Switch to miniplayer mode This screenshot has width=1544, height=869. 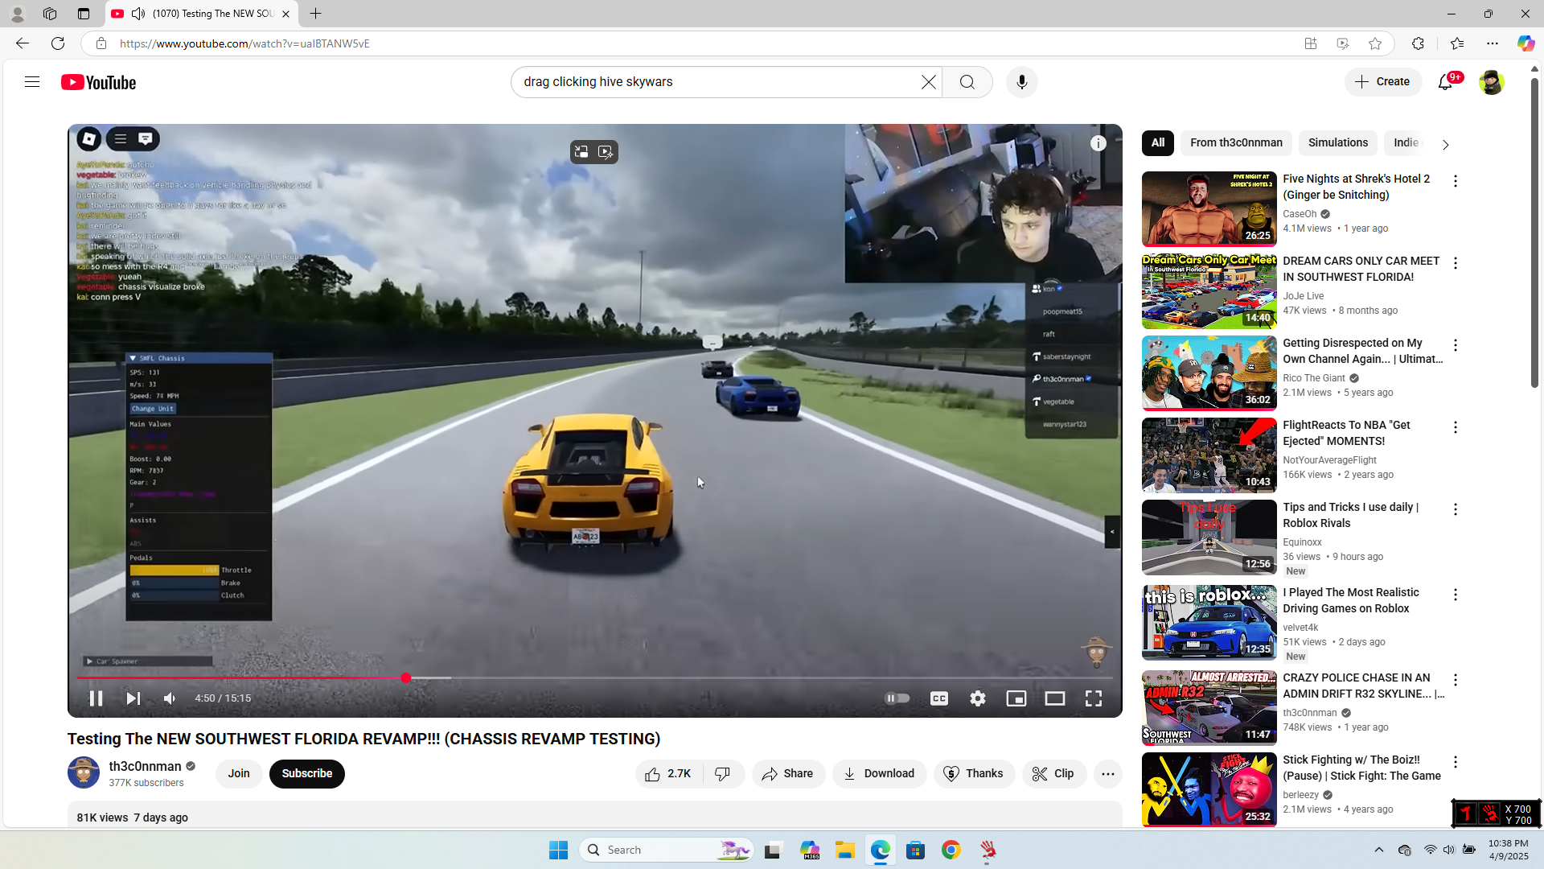click(x=1016, y=698)
